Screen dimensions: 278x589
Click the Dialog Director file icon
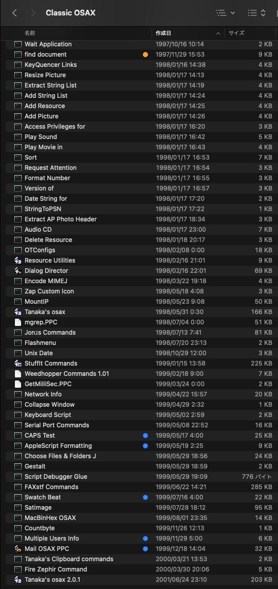point(17,270)
